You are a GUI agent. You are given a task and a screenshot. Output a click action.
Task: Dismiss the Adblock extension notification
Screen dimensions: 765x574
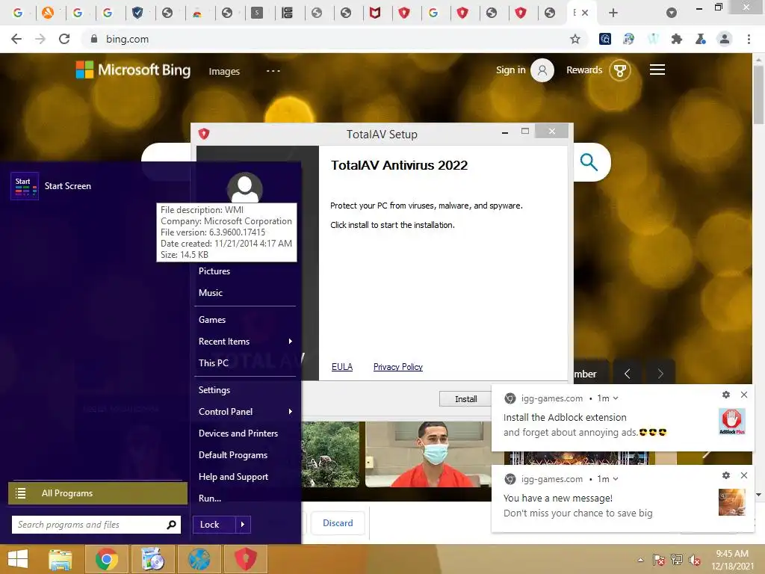click(x=743, y=395)
